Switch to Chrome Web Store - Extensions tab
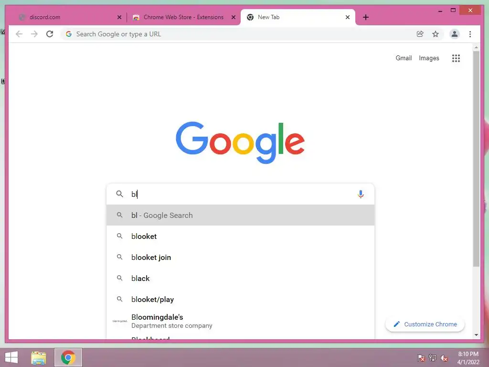489x367 pixels. click(183, 17)
